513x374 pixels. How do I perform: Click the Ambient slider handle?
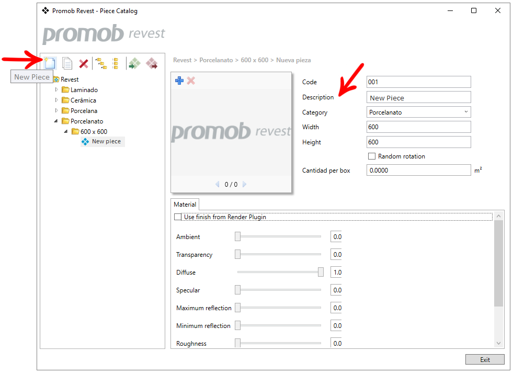point(238,236)
